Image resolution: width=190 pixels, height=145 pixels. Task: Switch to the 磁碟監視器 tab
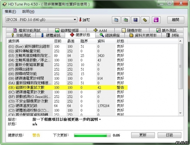tap(67, 30)
